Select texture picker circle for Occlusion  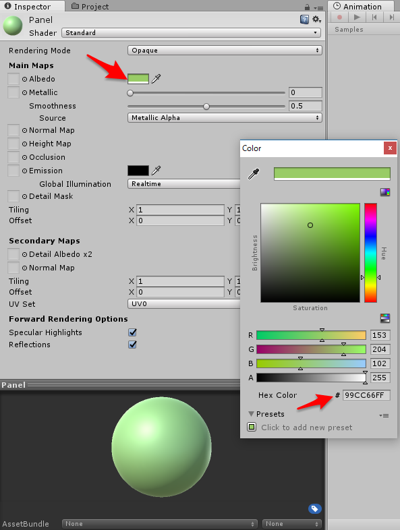25,158
